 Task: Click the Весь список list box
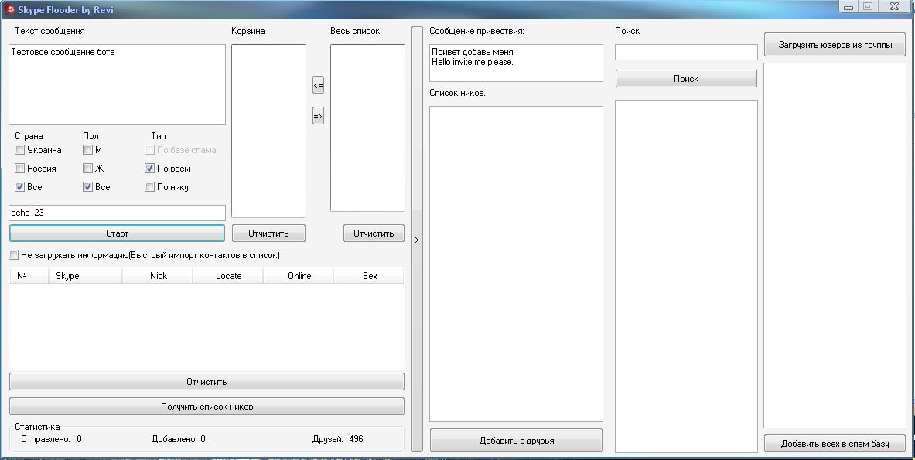click(367, 128)
